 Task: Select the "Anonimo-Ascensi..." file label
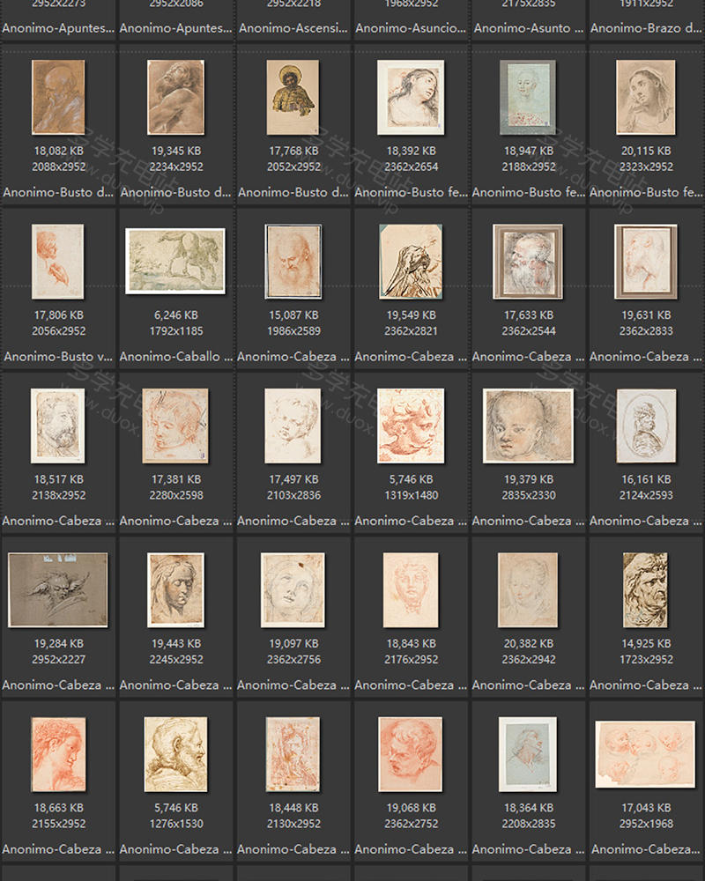click(x=293, y=28)
